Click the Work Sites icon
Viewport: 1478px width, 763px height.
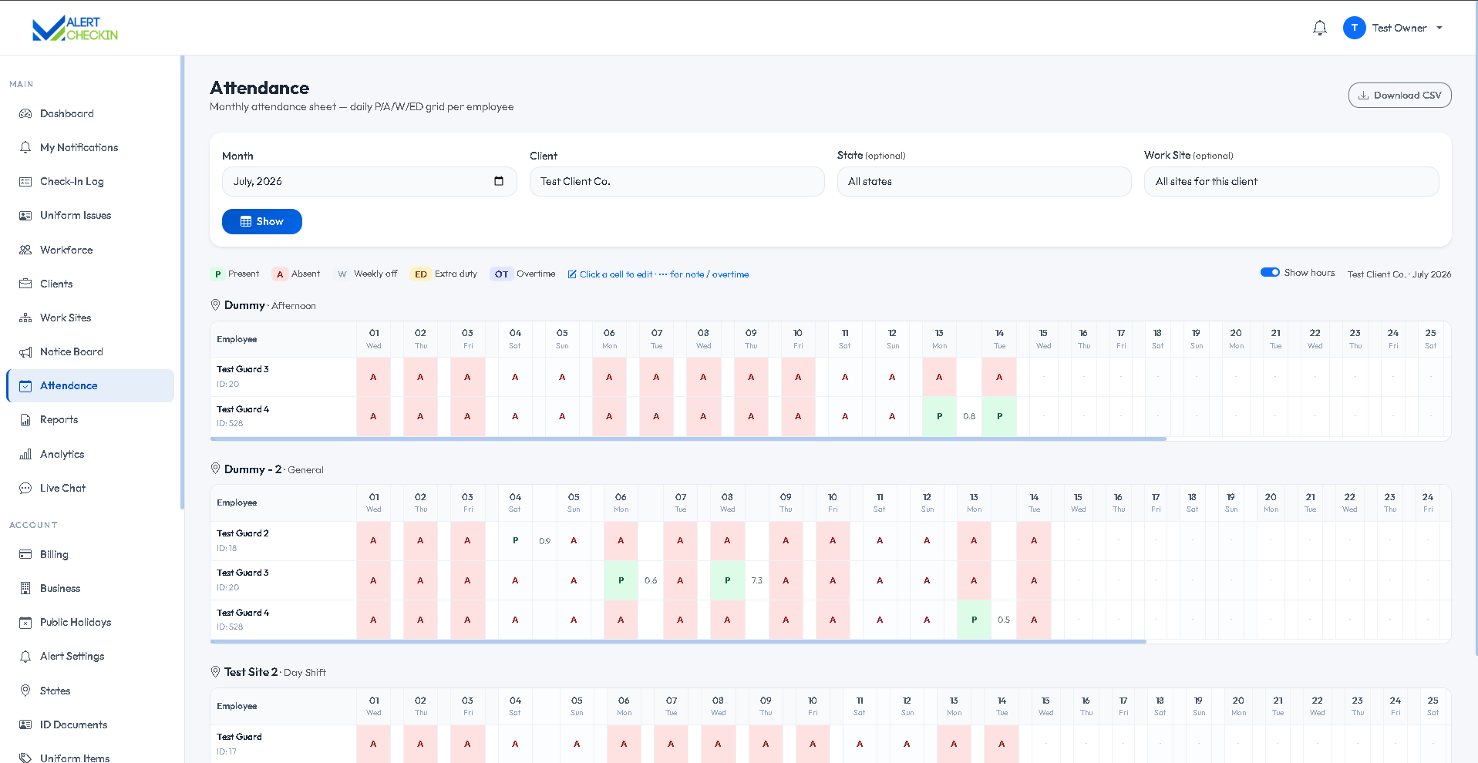(x=25, y=318)
